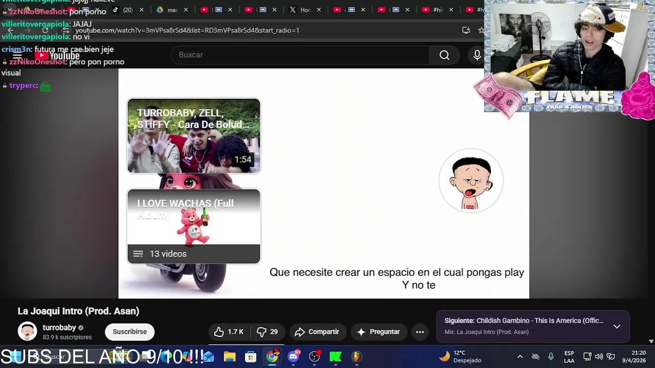
Task: Reload the page with refresh icon
Action: [x=45, y=30]
